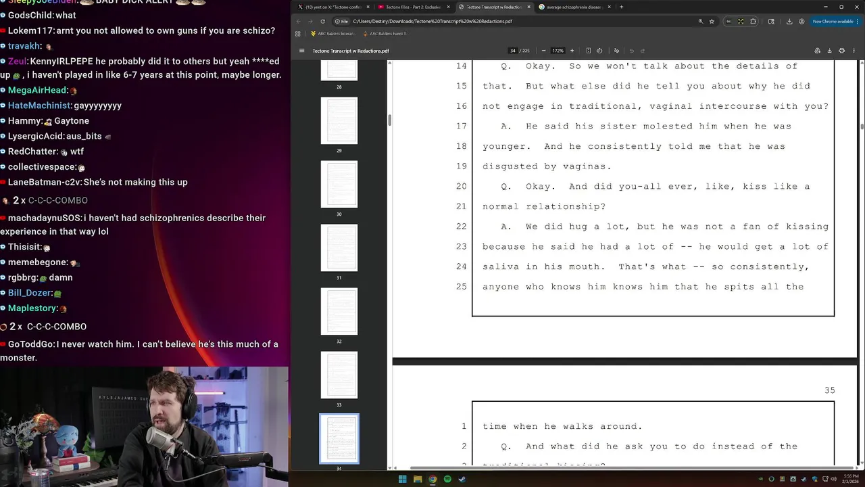Click the thumbnail panel scrollbar

389,120
